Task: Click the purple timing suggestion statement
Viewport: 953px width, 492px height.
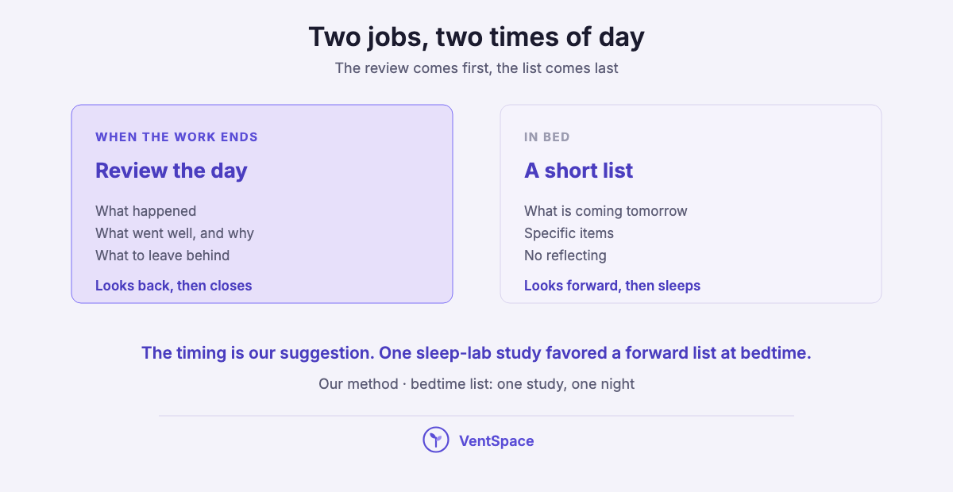Action: (x=476, y=353)
